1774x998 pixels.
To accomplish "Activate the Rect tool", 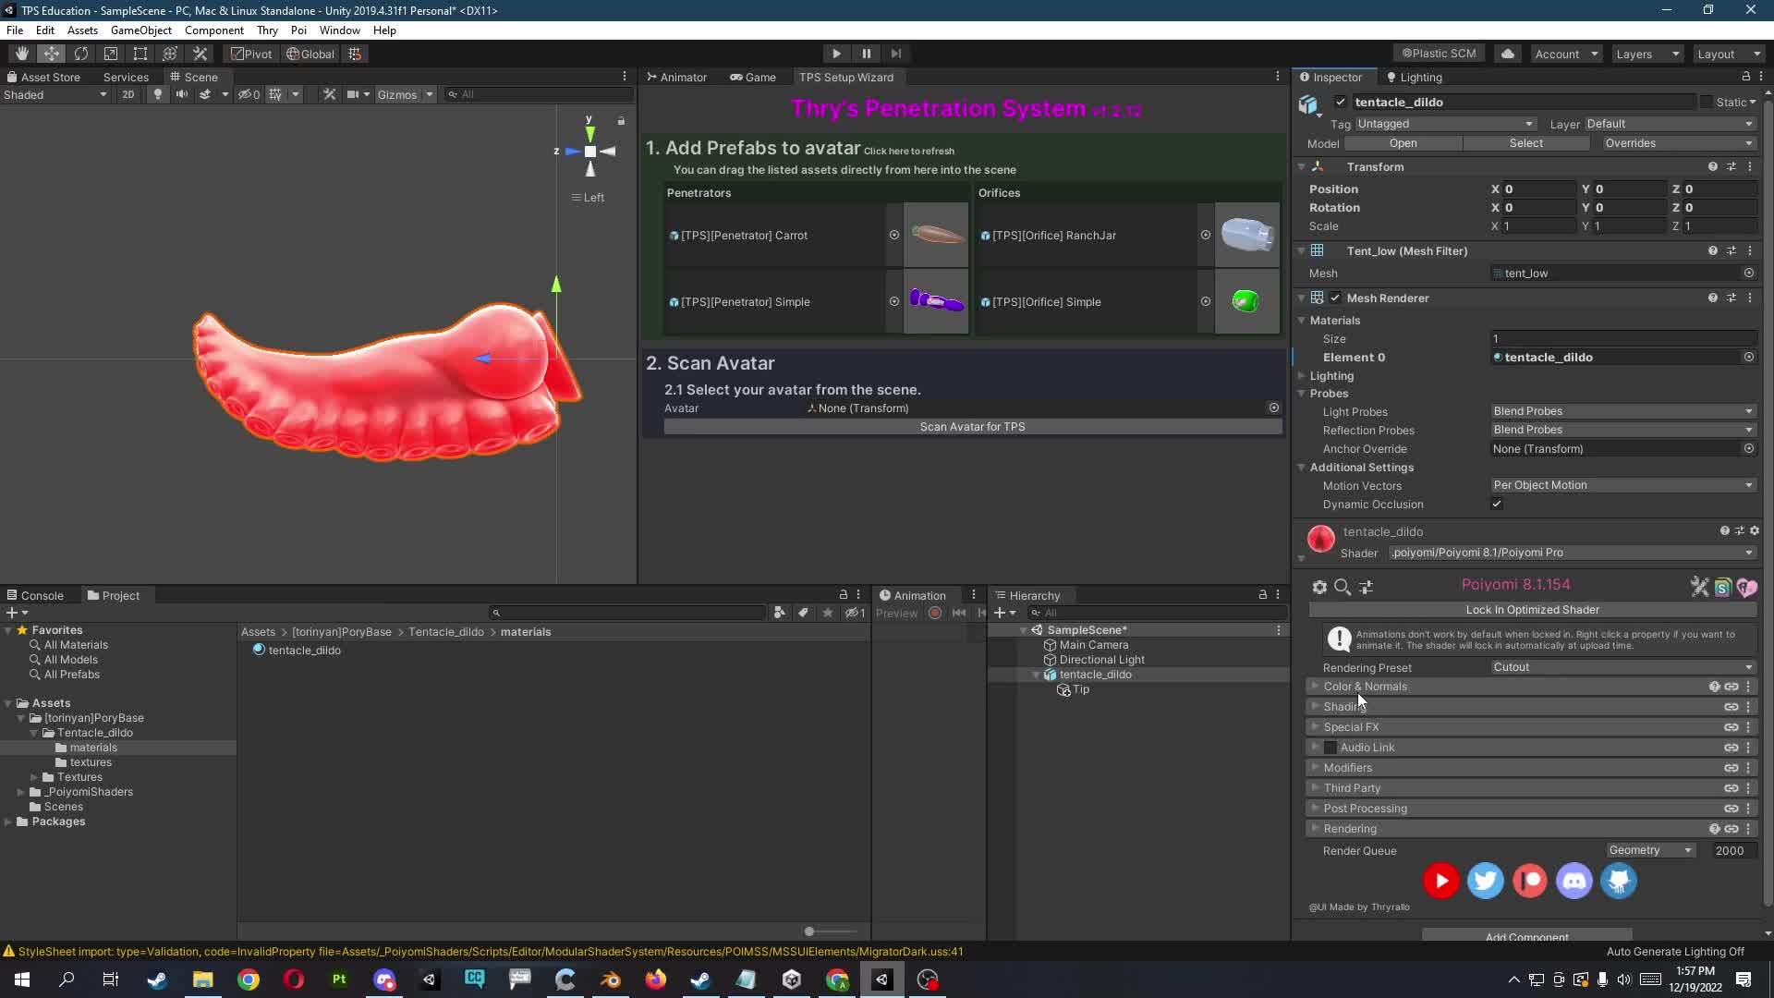I will click(140, 54).
